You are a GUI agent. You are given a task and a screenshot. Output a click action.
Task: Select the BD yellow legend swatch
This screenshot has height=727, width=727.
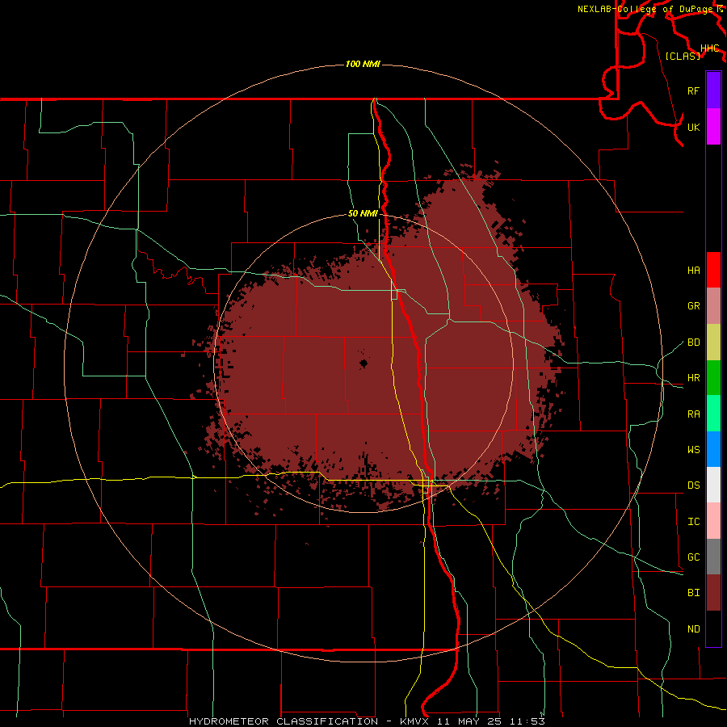coord(713,342)
